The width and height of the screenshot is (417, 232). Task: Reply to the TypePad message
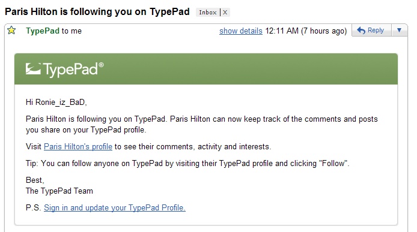[371, 30]
